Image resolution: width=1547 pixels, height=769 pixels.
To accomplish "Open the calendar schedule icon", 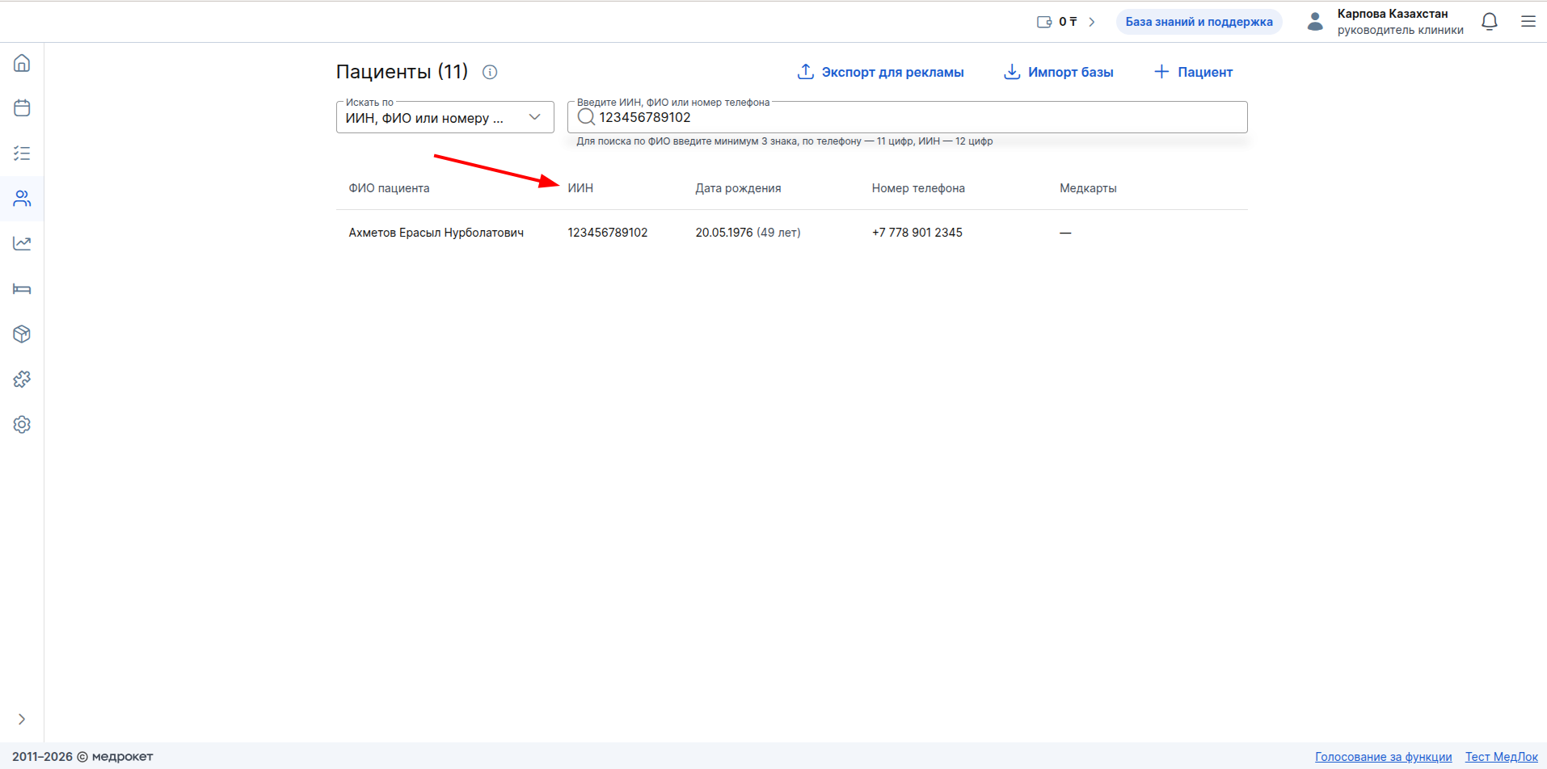I will click(x=22, y=108).
